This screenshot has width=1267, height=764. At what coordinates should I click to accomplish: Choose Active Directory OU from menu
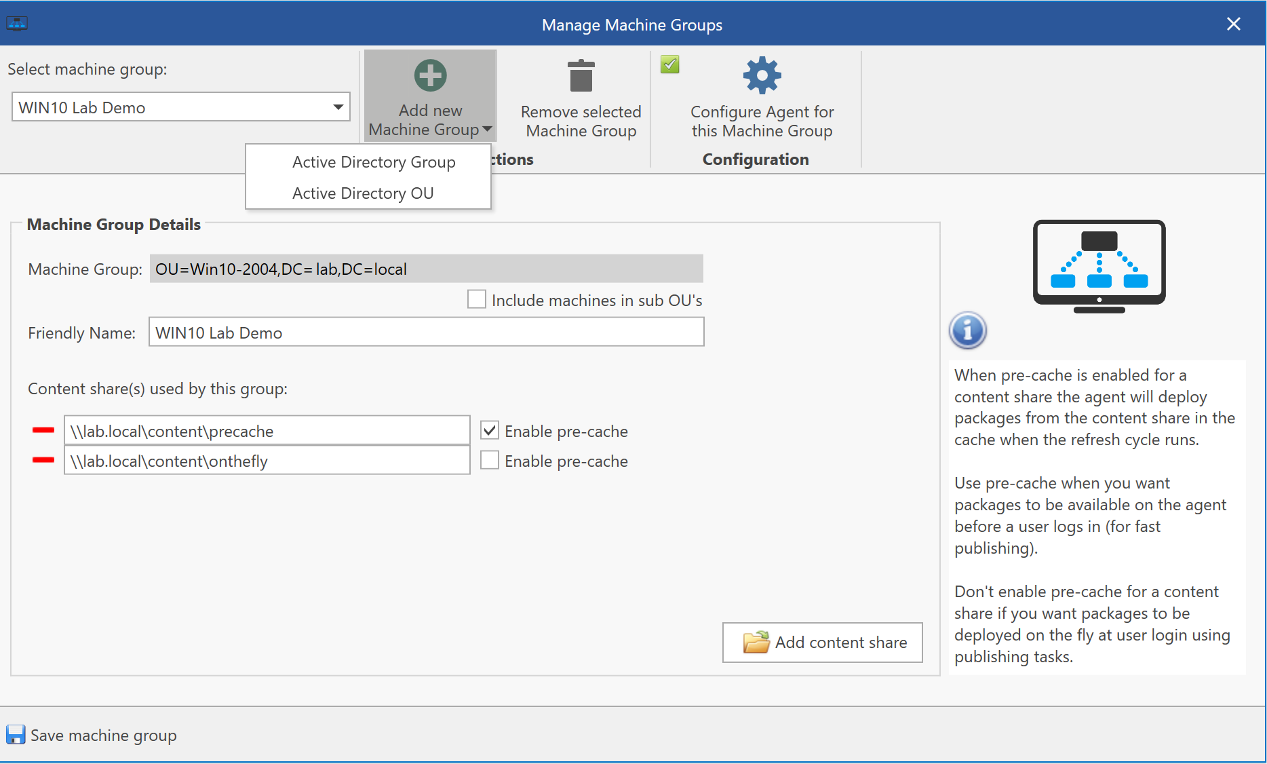pos(363,193)
